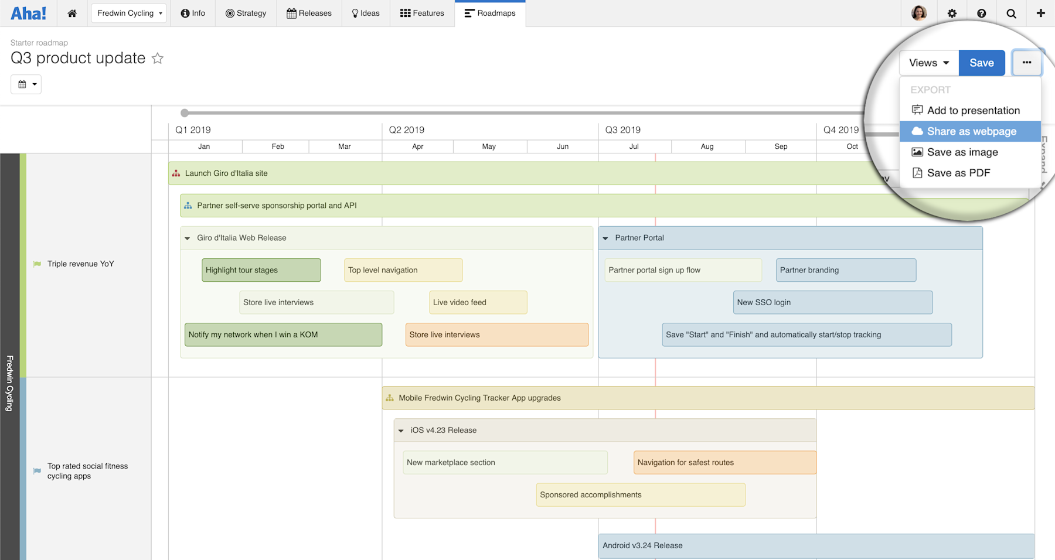Switch to the Roadmaps tab
1055x560 pixels.
click(x=490, y=13)
